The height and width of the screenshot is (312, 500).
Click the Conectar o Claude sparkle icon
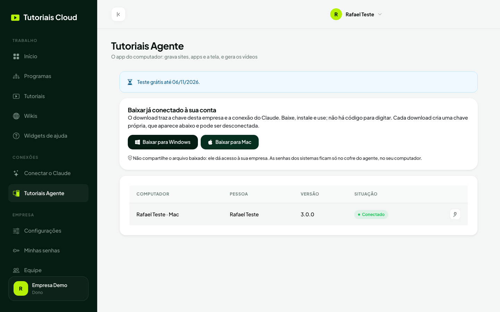(x=16, y=173)
